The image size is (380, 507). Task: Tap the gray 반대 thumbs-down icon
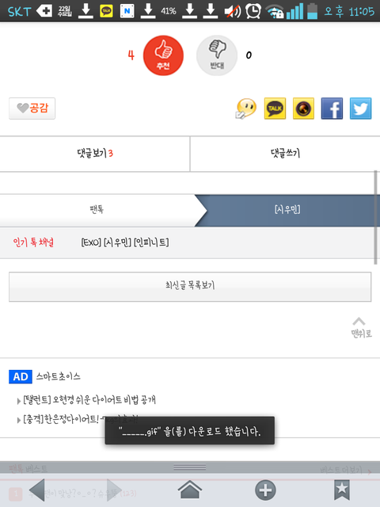point(216,55)
